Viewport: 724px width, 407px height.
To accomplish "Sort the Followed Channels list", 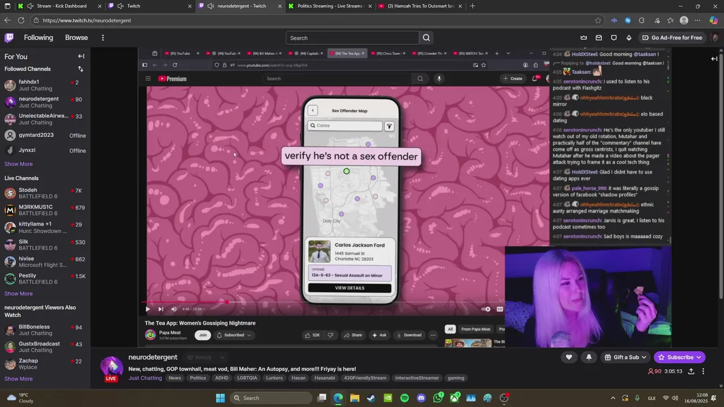I will [80, 69].
